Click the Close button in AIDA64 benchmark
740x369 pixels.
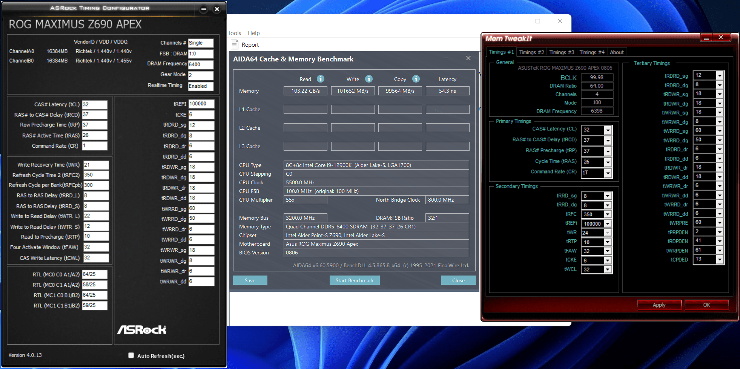click(458, 280)
